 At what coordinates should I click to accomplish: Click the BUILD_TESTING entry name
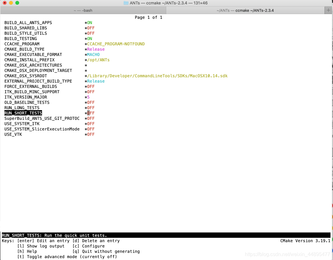(21, 38)
